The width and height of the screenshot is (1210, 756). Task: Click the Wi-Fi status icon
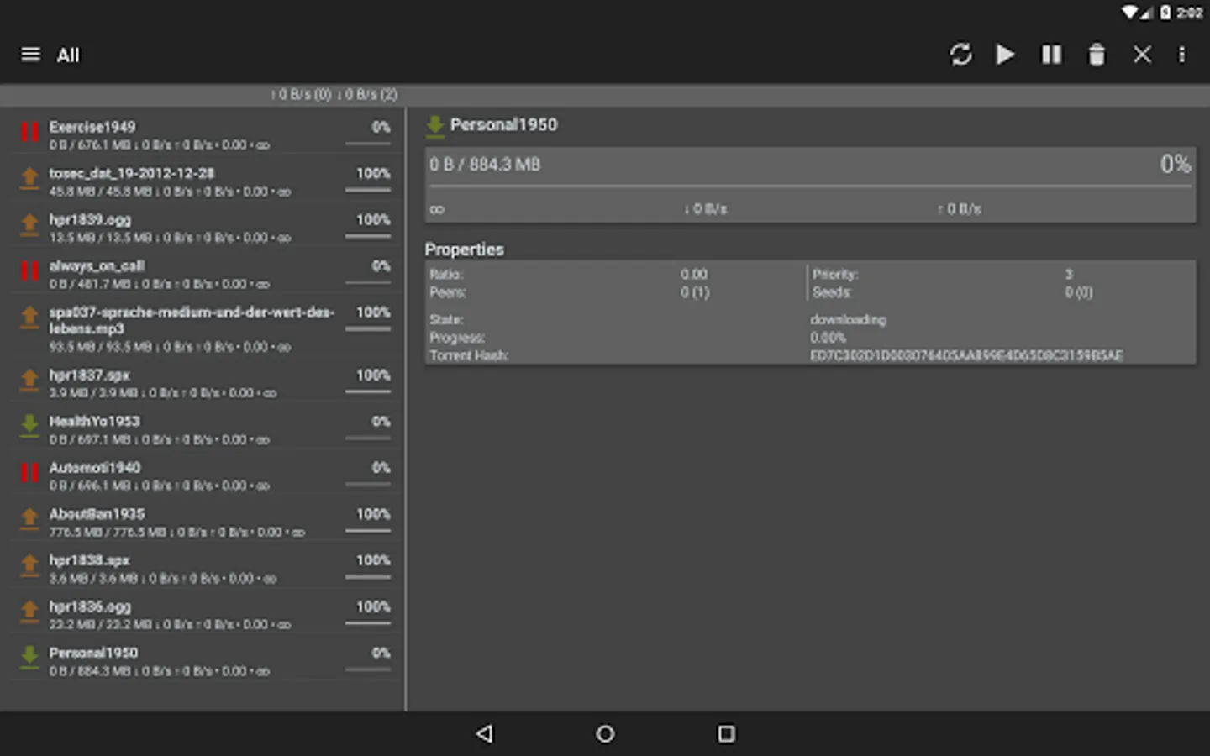tap(1129, 13)
